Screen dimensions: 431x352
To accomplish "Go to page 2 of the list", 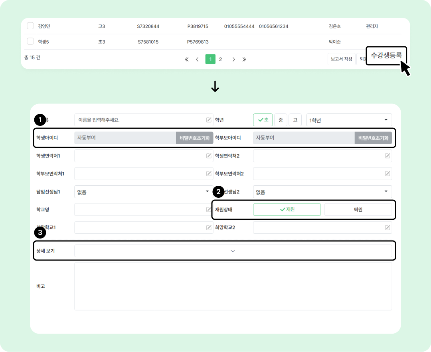I will click(220, 60).
